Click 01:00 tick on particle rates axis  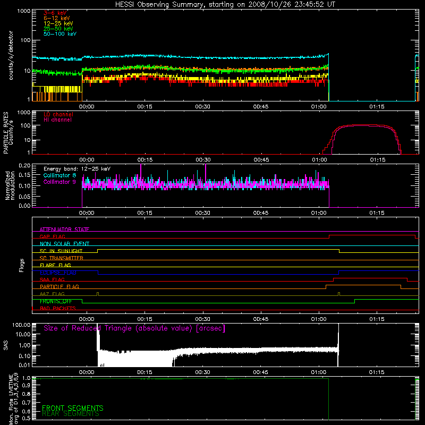320,160
